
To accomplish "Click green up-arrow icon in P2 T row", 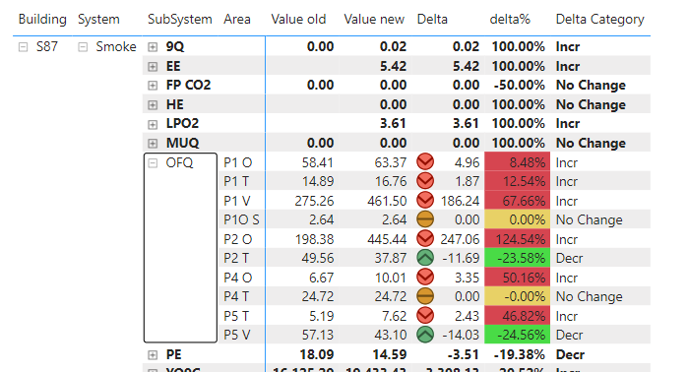I will [x=425, y=258].
